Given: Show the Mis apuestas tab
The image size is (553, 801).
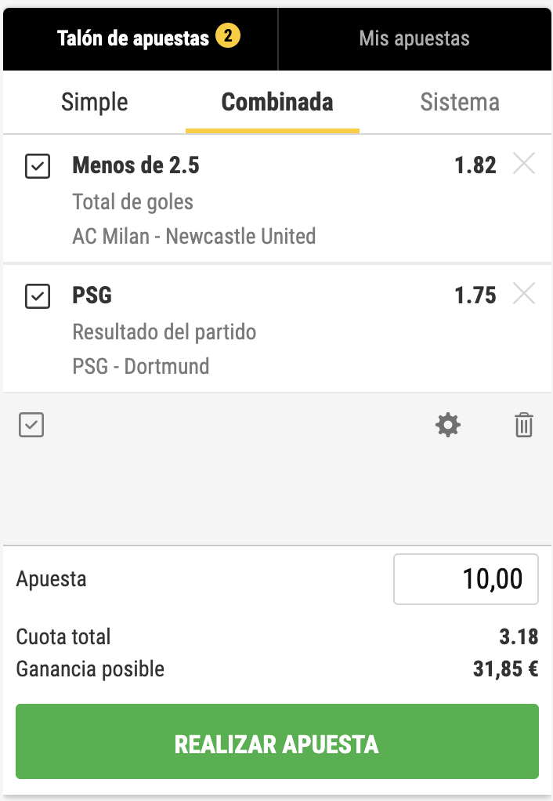Looking at the screenshot, I should point(414,38).
